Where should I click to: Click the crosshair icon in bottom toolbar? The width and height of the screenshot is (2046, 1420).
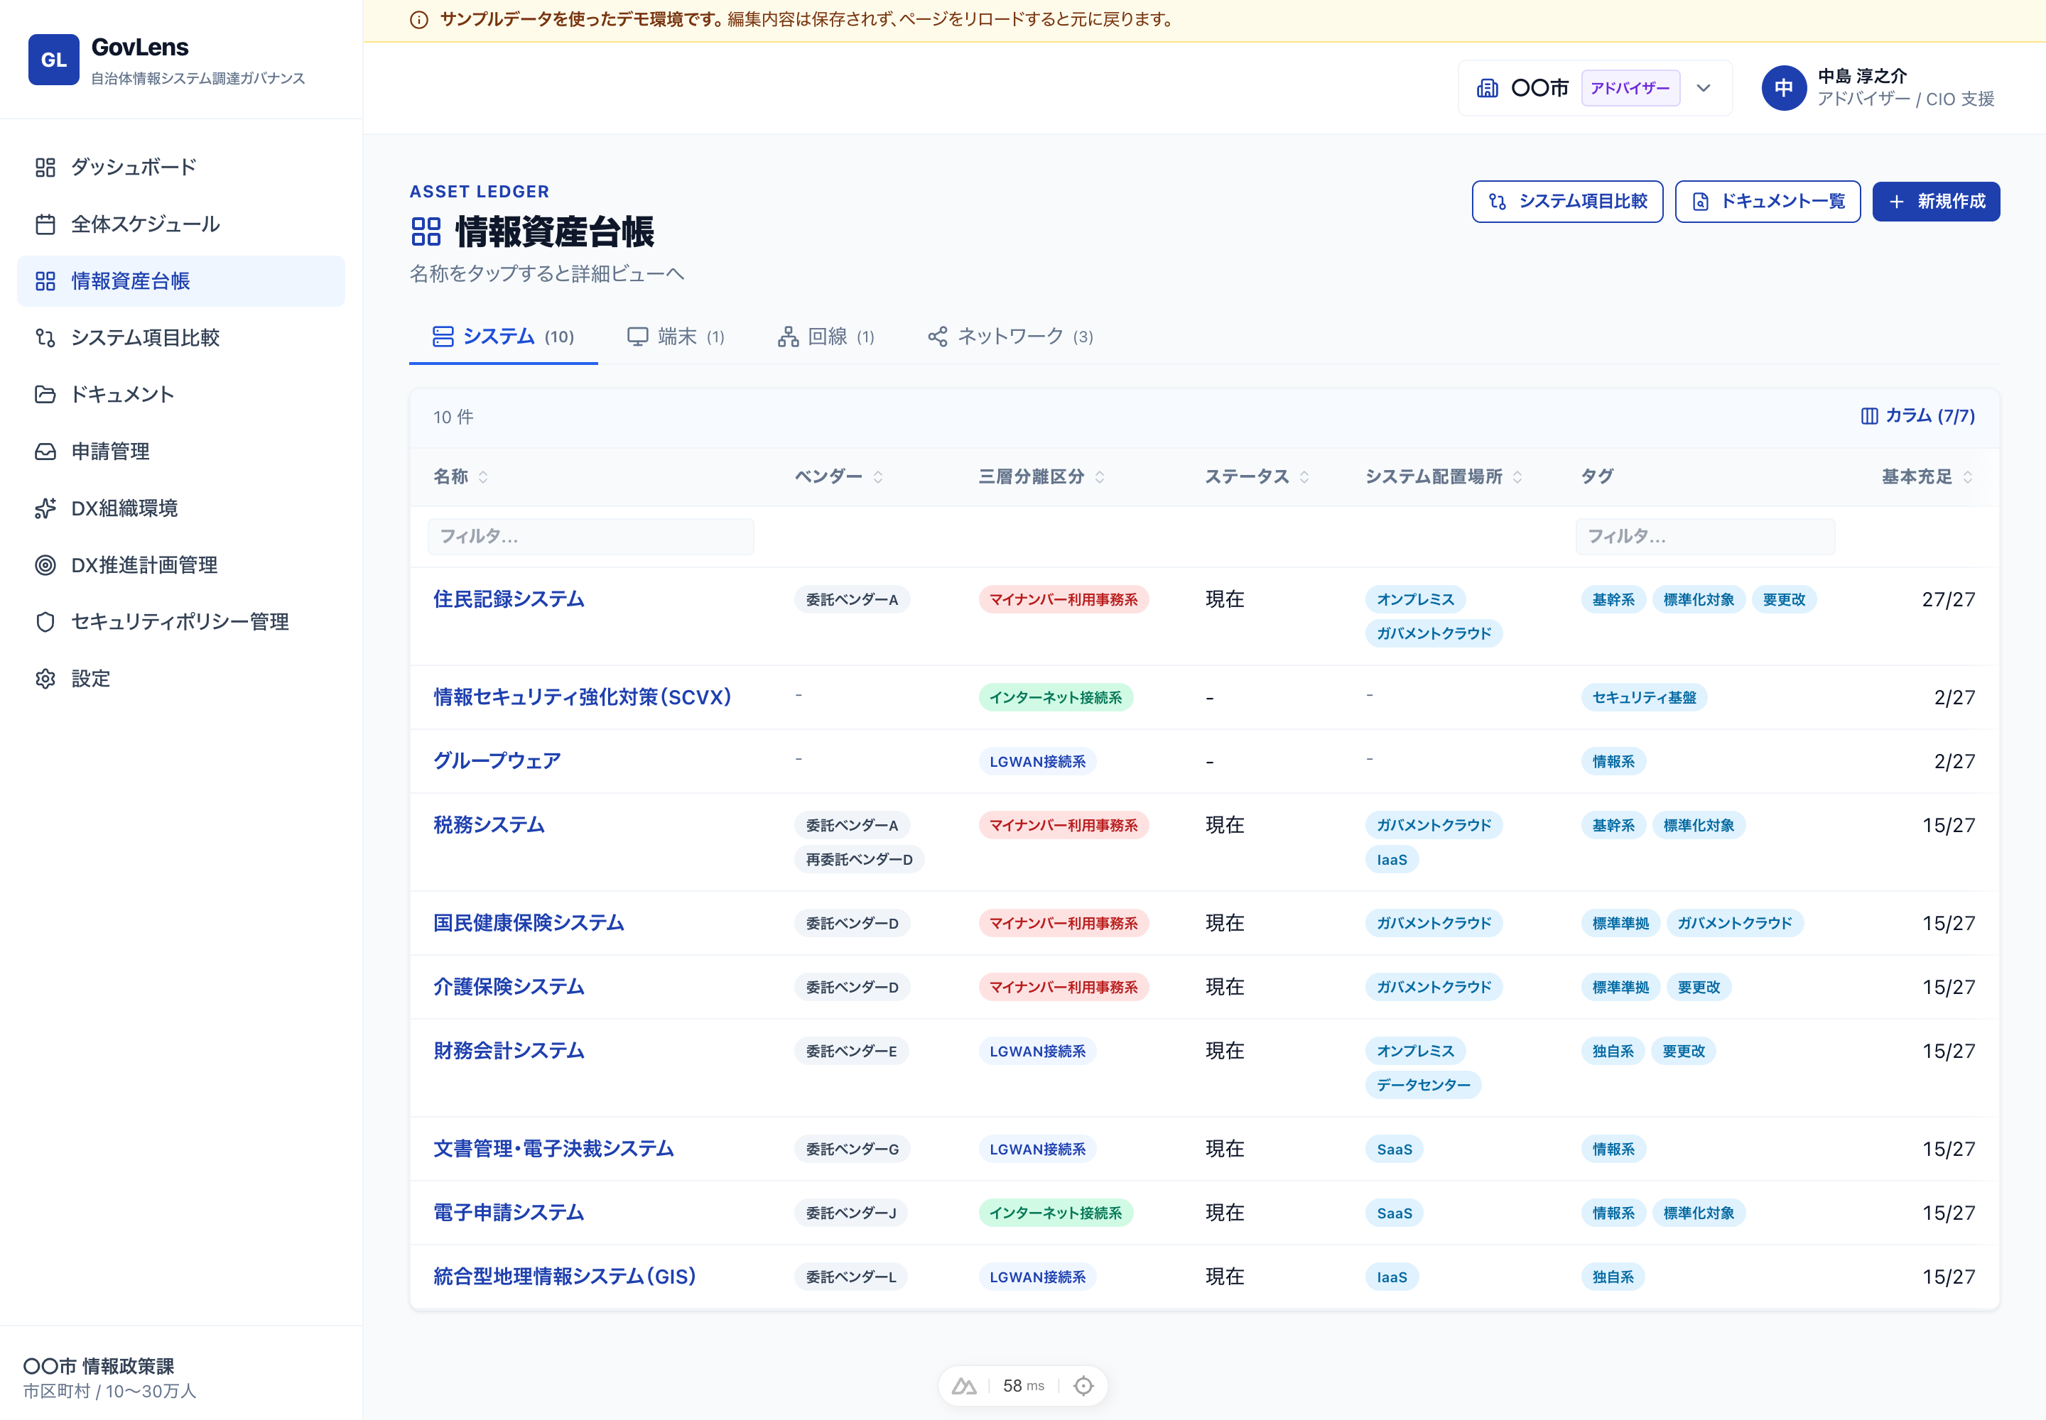1083,1386
